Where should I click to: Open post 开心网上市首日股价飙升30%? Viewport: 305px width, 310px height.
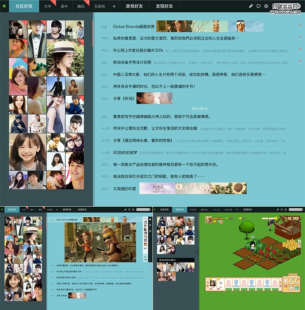138,50
